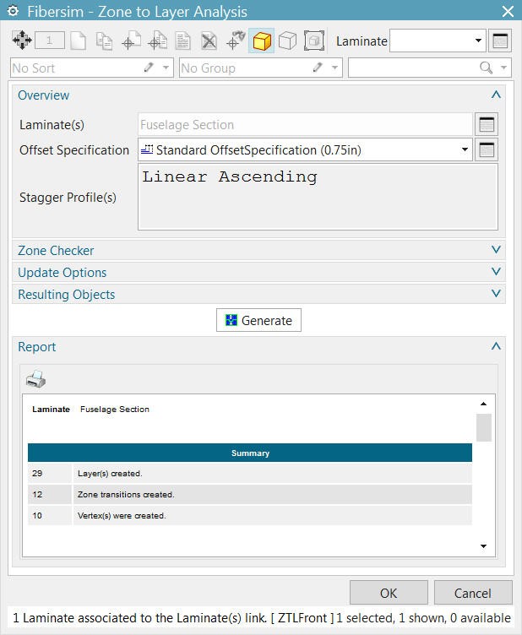This screenshot has height=635, width=522.
Task: Open the Offset Specification table icon
Action: [487, 150]
